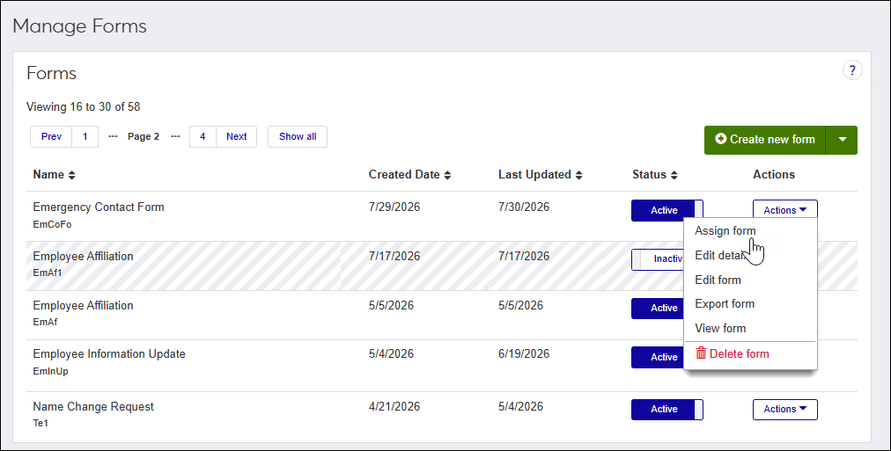The width and height of the screenshot is (891, 451).
Task: Sort by Created Date column arrows
Action: 447,175
